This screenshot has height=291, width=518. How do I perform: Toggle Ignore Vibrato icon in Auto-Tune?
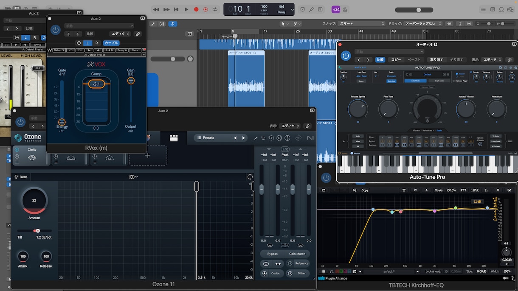click(480, 144)
